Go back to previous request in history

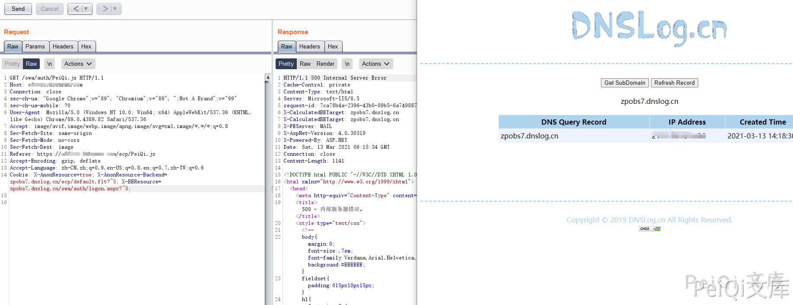click(x=75, y=9)
